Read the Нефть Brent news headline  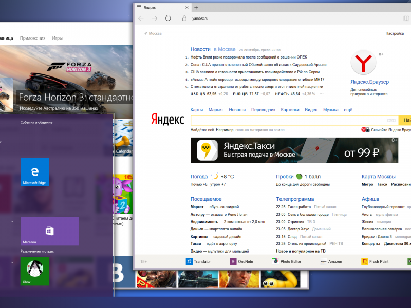coord(249,57)
